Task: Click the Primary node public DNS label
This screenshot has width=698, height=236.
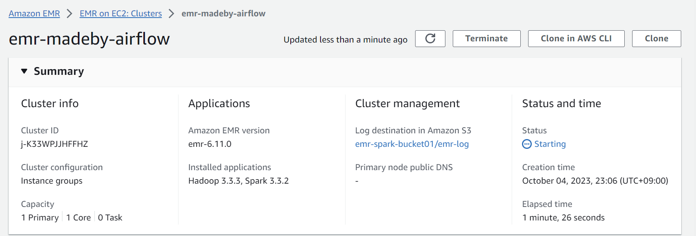Action: click(x=404, y=167)
